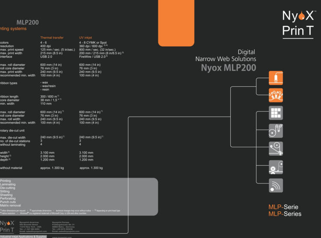Image resolution: width=321 pixels, height=238 pixels.
Task: Select the orange 'nting systems' subtitle
Action: (13, 29)
